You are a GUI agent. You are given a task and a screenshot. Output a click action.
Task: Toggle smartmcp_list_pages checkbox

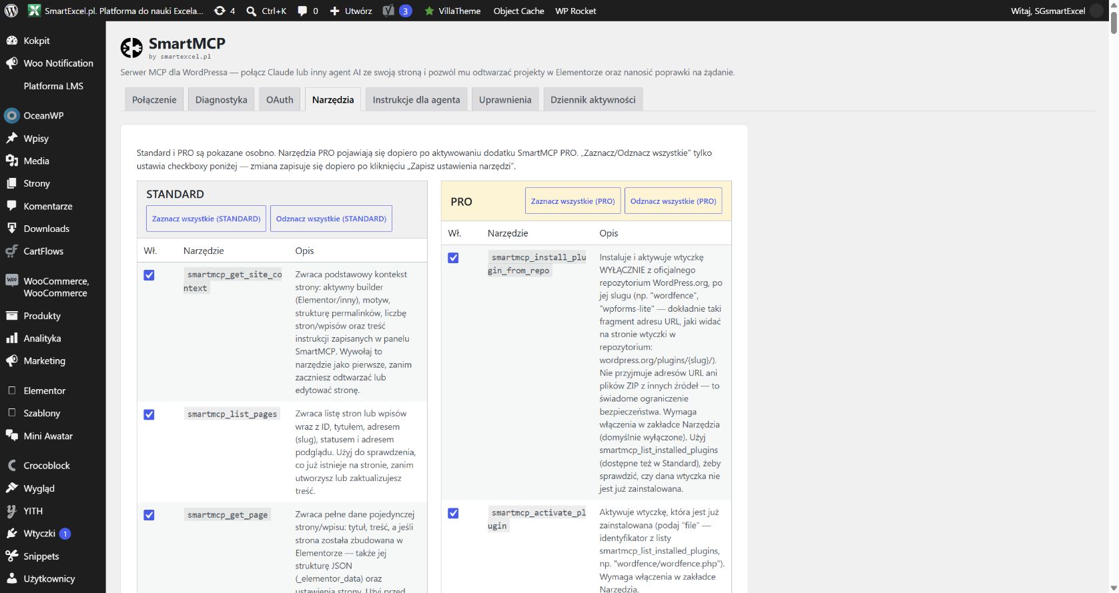click(x=149, y=414)
